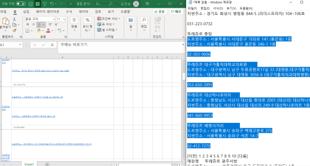Open the Notepad 파일(F) menu
The height and width of the screenshot is (166, 310).
pyautogui.click(x=192, y=8)
